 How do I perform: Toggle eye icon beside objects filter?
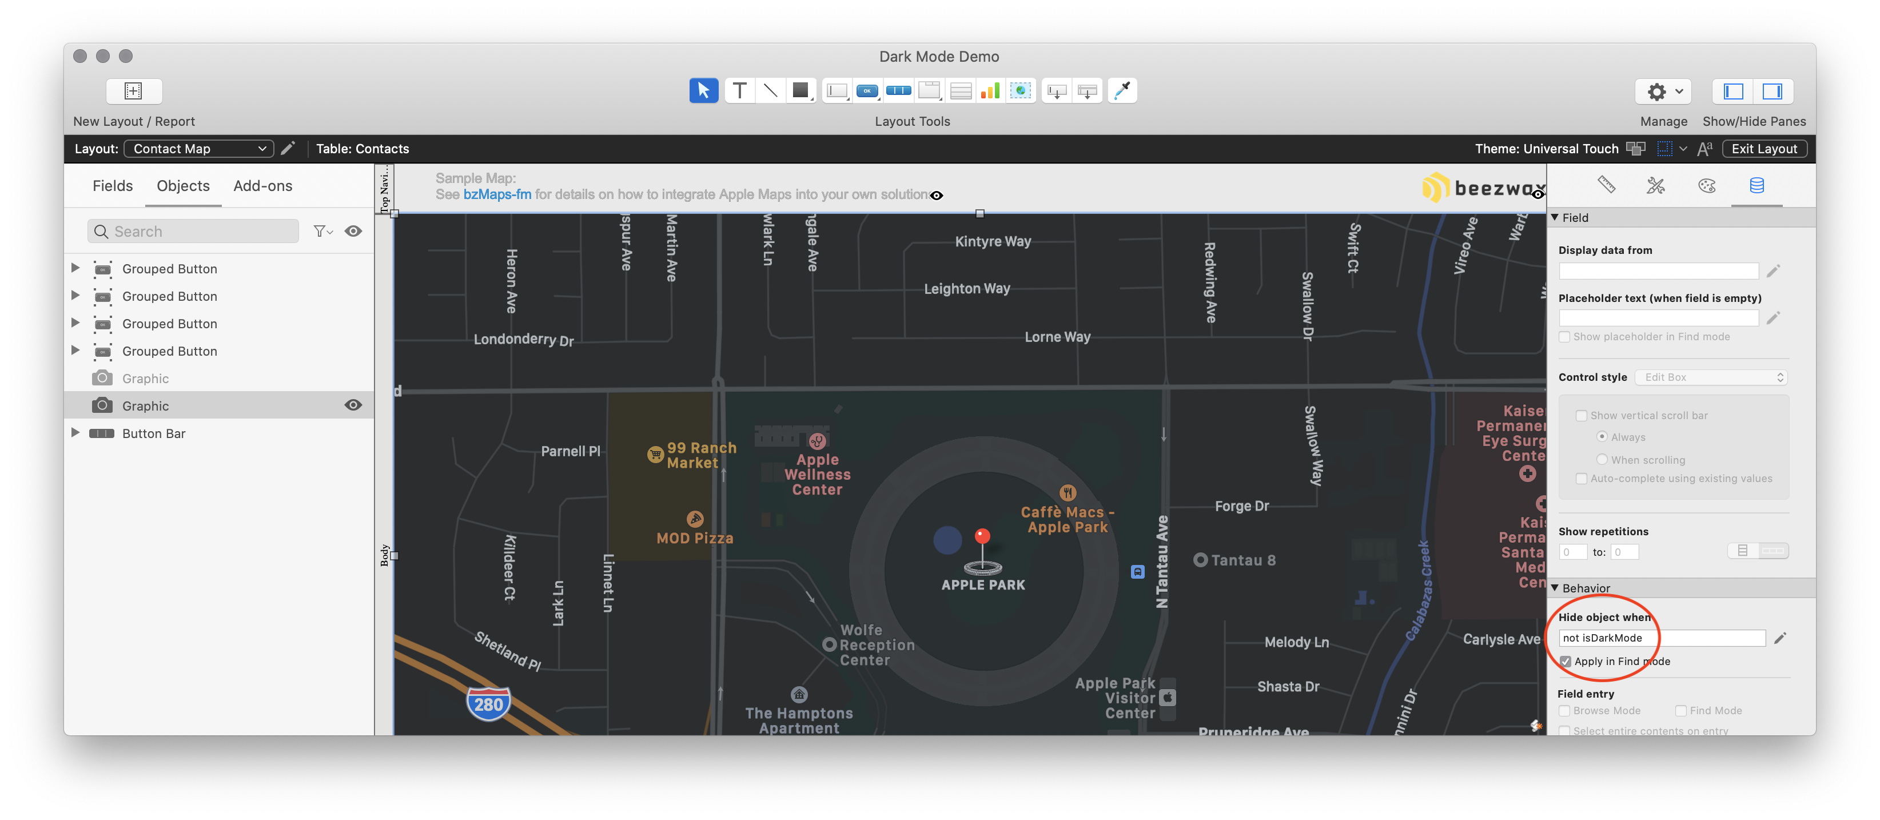[353, 232]
